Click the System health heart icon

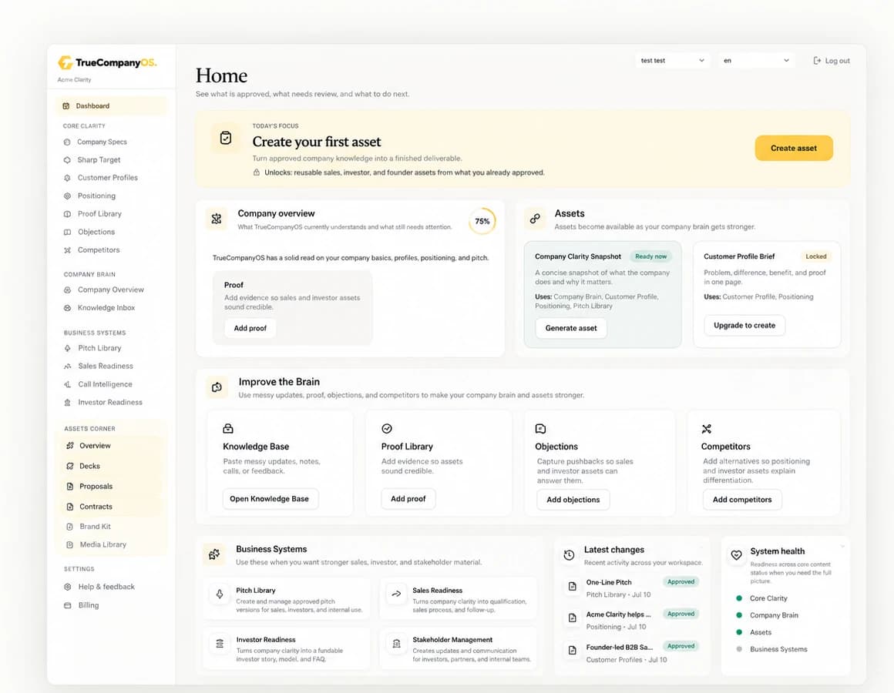click(737, 554)
